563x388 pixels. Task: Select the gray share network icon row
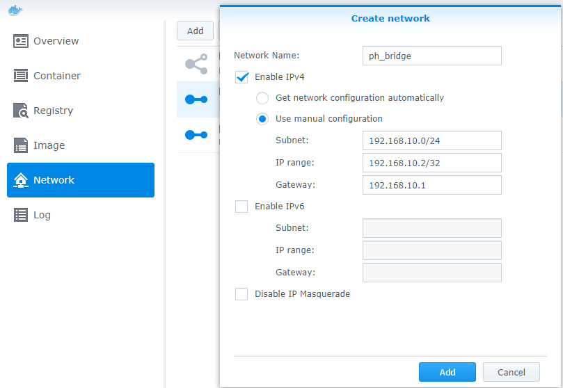pos(196,64)
